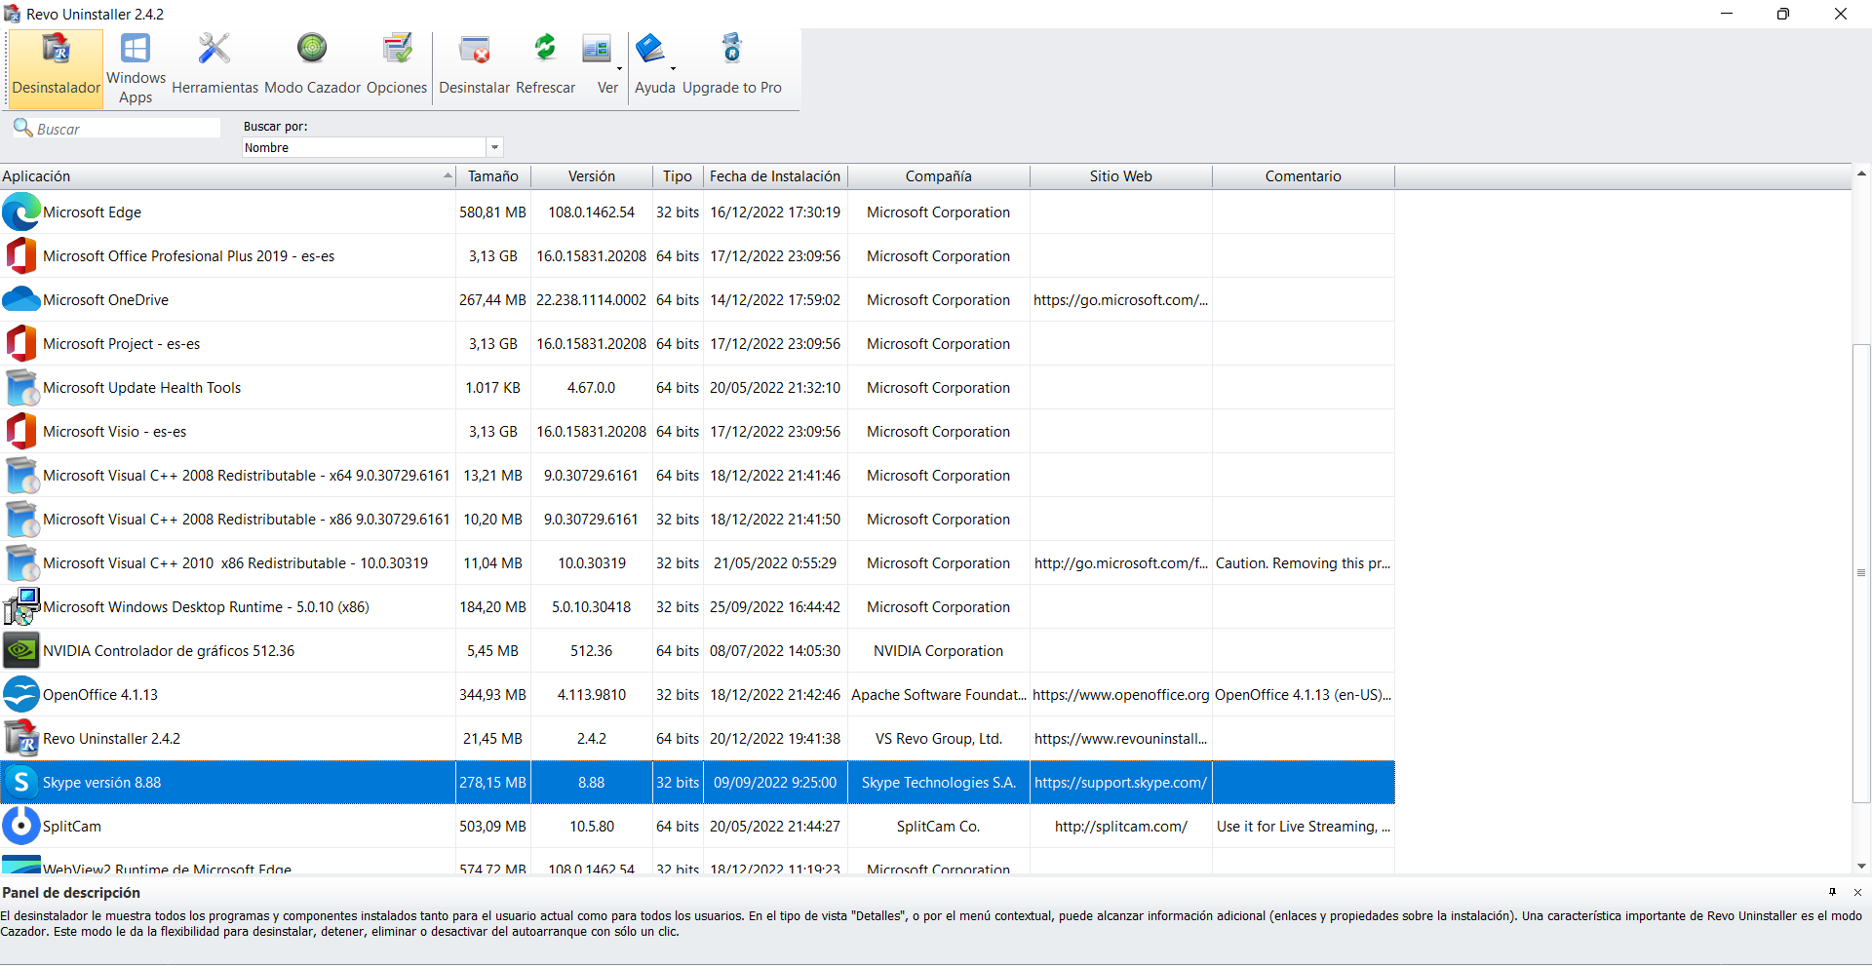
Task: Expand the Ver dropdown arrow
Action: (619, 68)
